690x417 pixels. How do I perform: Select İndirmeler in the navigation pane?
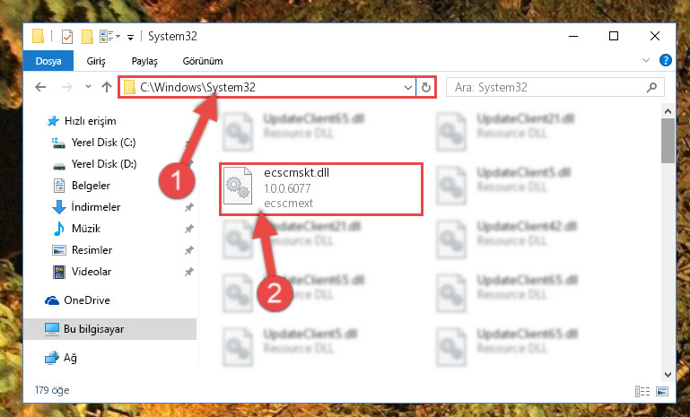96,207
